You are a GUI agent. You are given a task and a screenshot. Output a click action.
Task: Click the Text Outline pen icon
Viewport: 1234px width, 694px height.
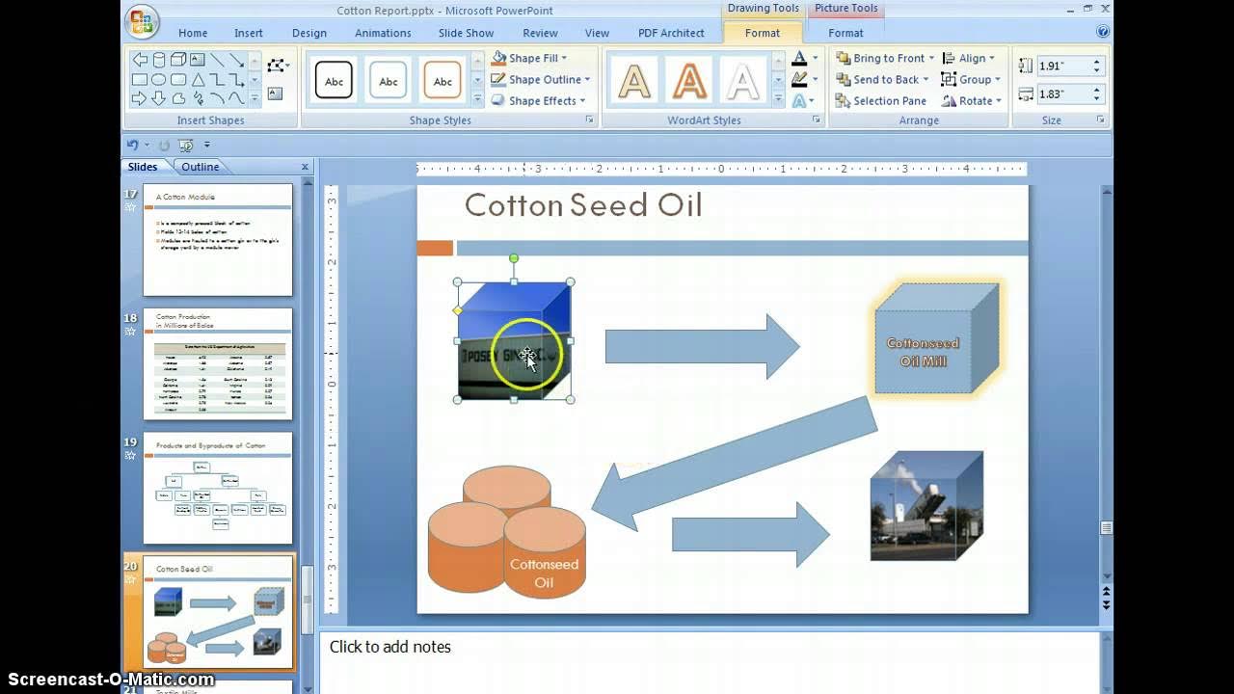click(x=799, y=80)
